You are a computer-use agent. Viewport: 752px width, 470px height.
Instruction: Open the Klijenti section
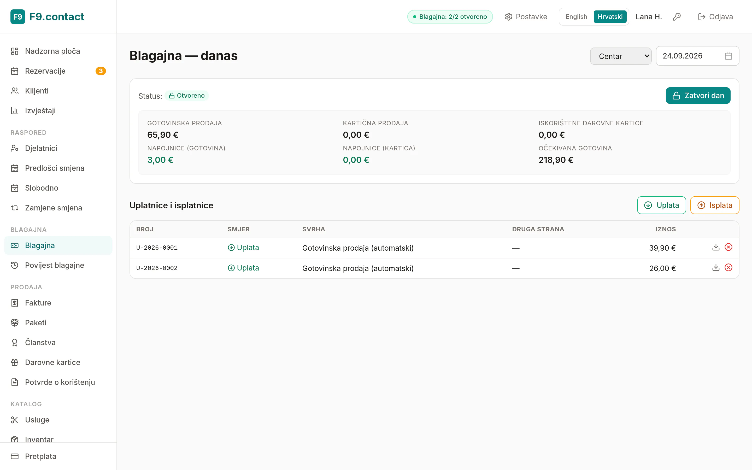point(58,91)
